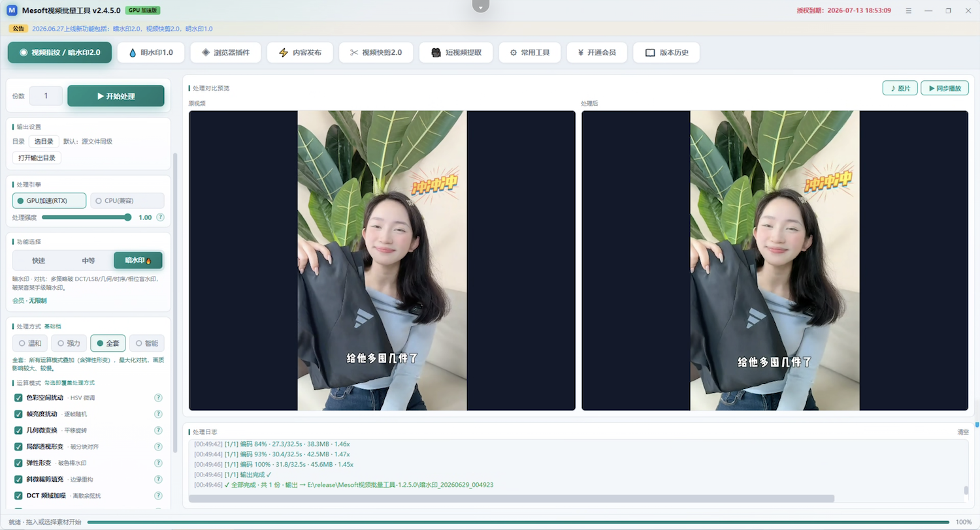Choose 全套 processing method
The image size is (980, 530).
(108, 343)
